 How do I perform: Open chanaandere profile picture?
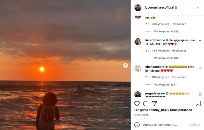click(138, 68)
